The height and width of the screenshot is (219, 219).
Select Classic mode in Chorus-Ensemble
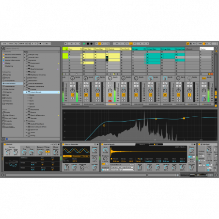point(67,156)
